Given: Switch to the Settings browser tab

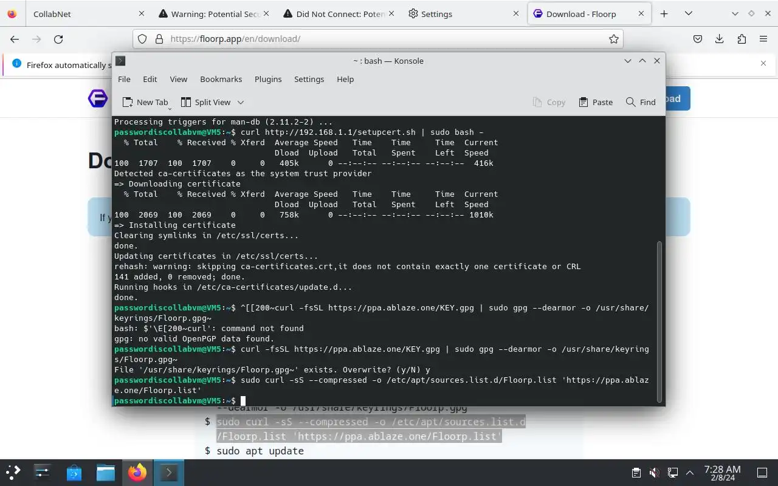Looking at the screenshot, I should pyautogui.click(x=463, y=13).
